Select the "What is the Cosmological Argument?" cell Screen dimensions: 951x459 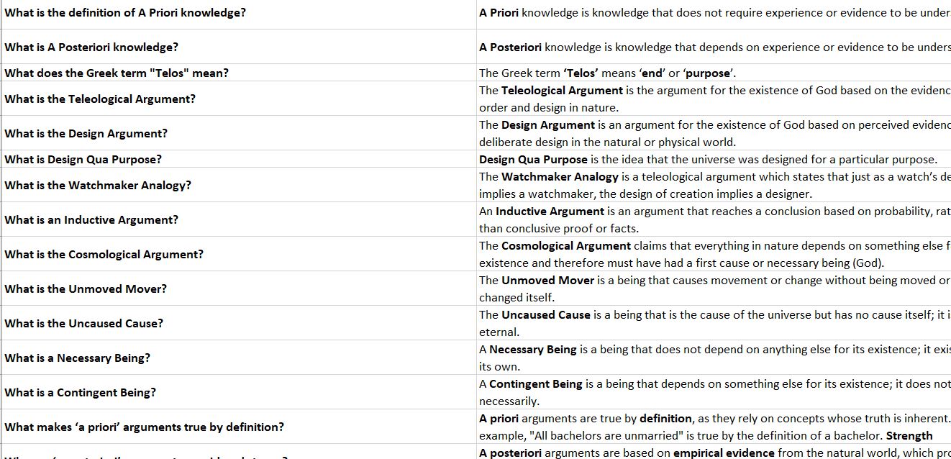(x=104, y=255)
